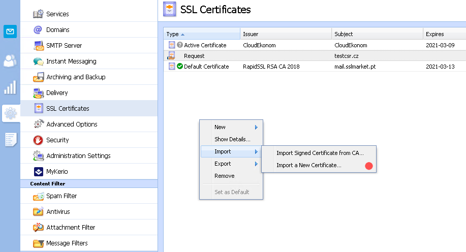Choose Import Signed Certificate from CA
466x252 pixels.
319,153
